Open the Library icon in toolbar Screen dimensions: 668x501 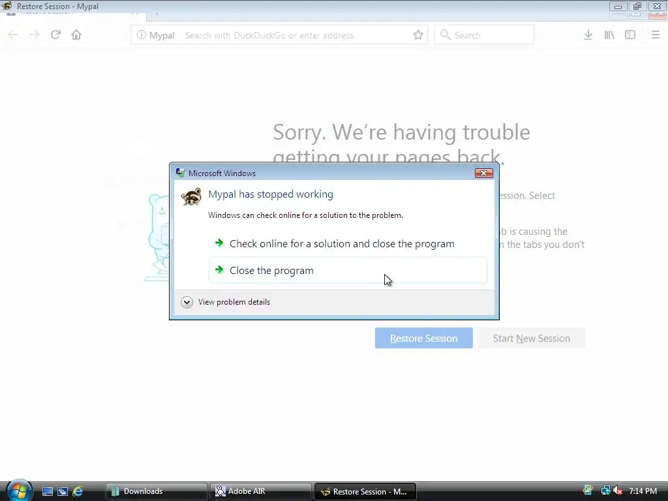pos(609,35)
